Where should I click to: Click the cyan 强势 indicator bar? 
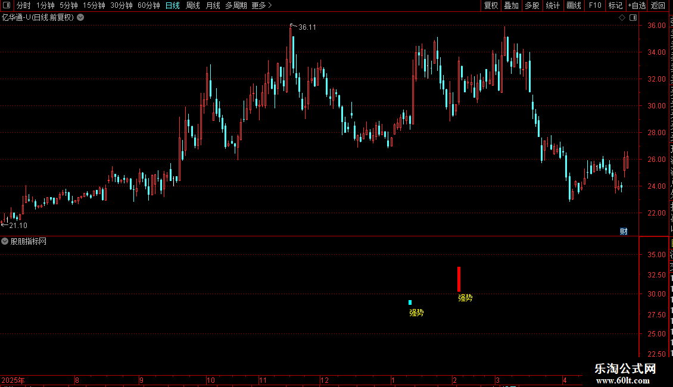tap(410, 302)
